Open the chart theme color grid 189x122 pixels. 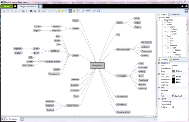(x=43, y=11)
